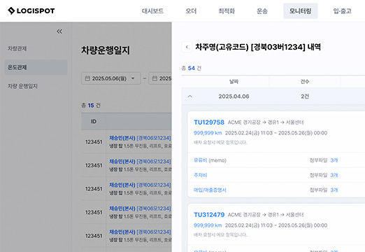
Task: Select the 모니터링 menu
Action: 300,11
